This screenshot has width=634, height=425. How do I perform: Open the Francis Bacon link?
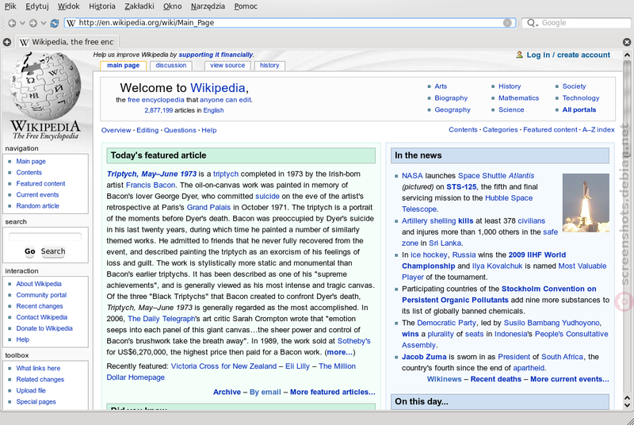[x=151, y=186]
